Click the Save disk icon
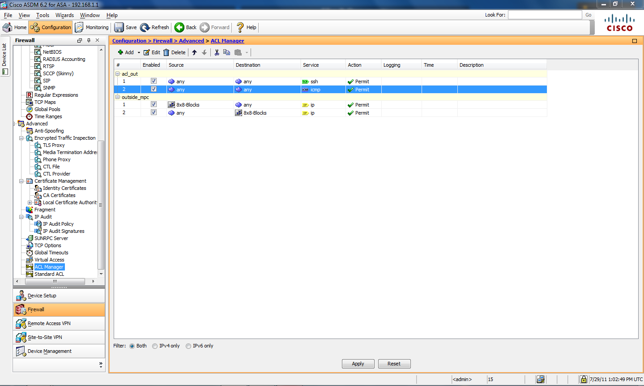 tap(119, 27)
